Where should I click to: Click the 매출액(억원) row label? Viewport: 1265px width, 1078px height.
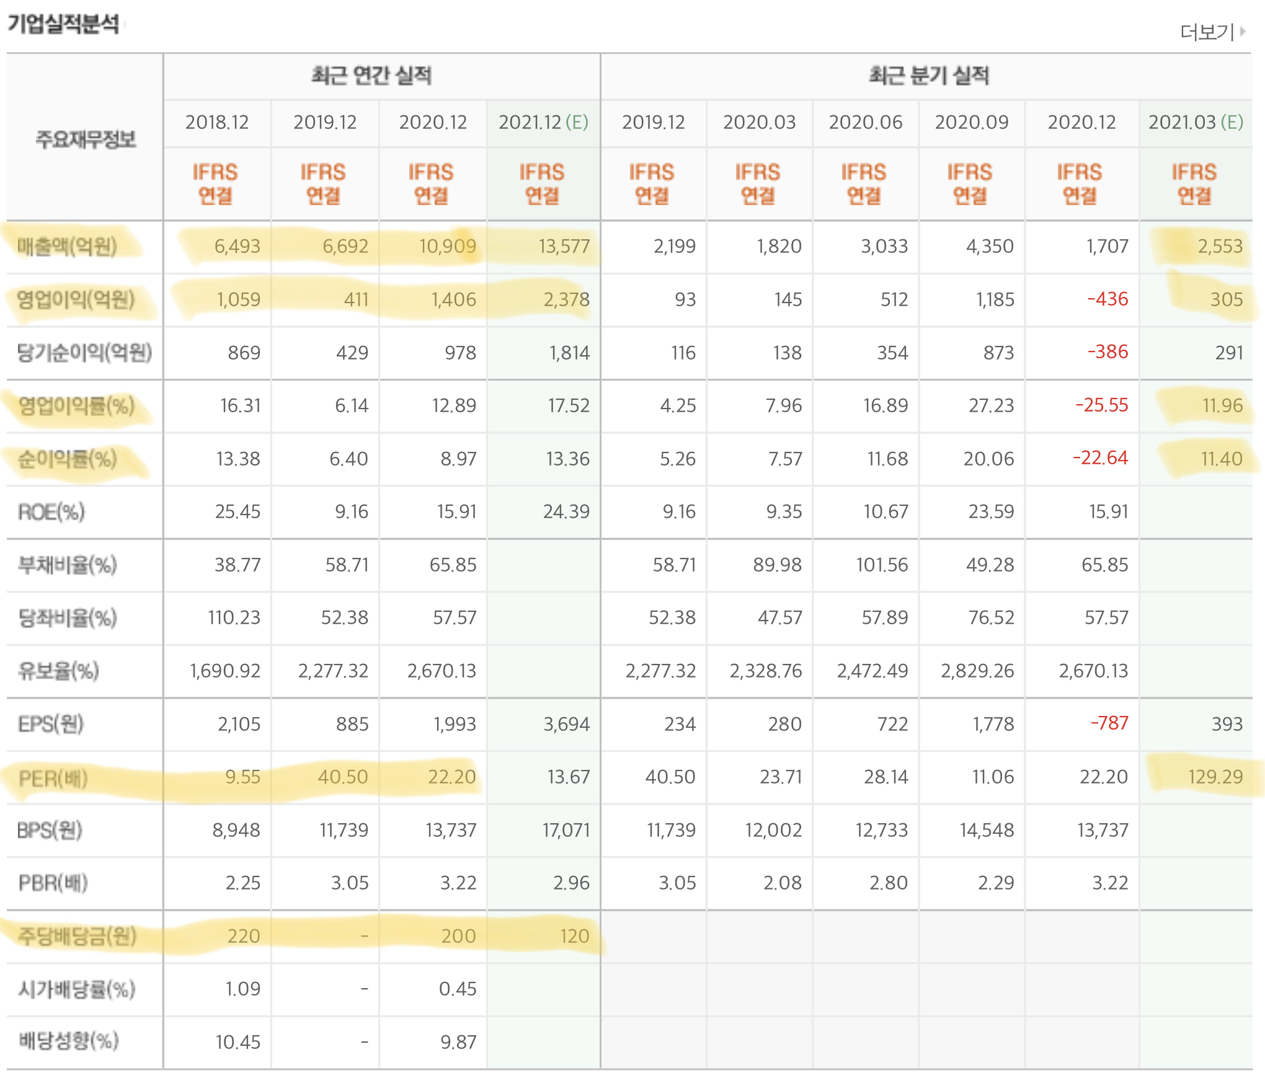[67, 246]
